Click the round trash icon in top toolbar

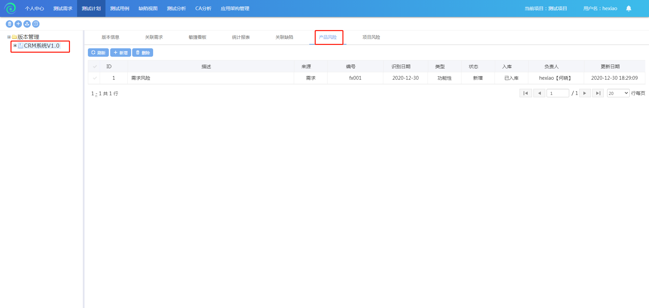coord(9,24)
